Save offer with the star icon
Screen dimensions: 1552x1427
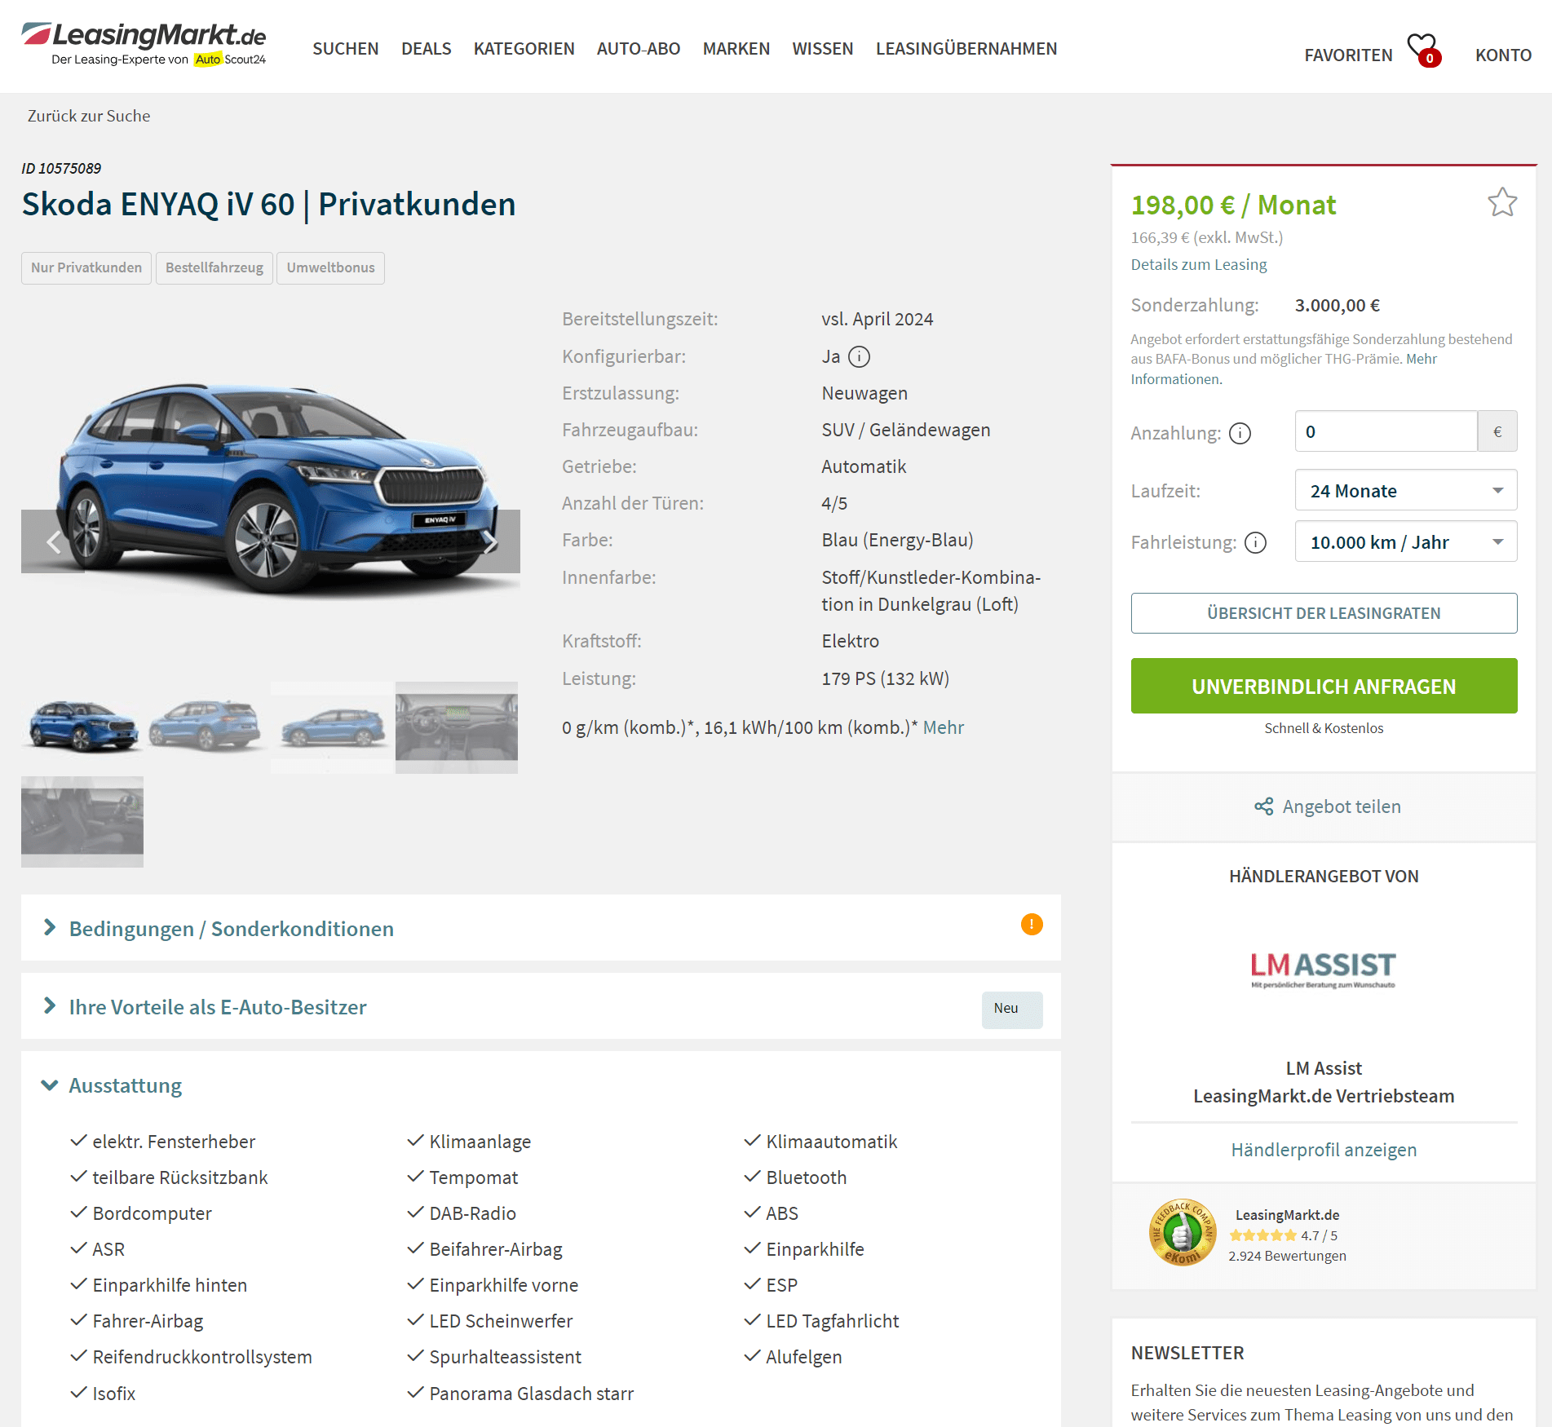coord(1501,202)
